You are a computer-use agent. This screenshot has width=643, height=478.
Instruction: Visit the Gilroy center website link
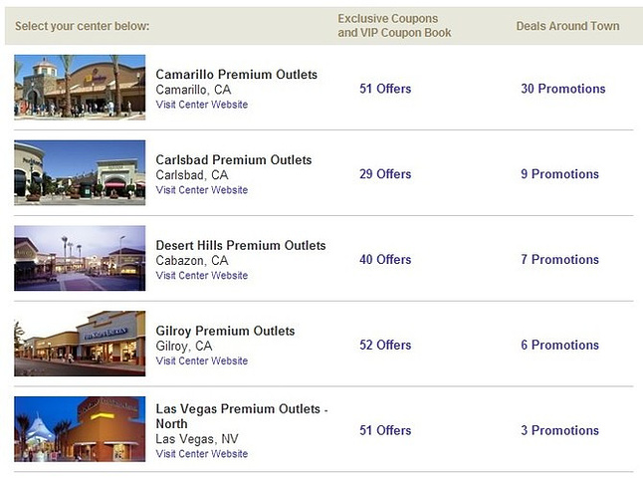(x=202, y=360)
